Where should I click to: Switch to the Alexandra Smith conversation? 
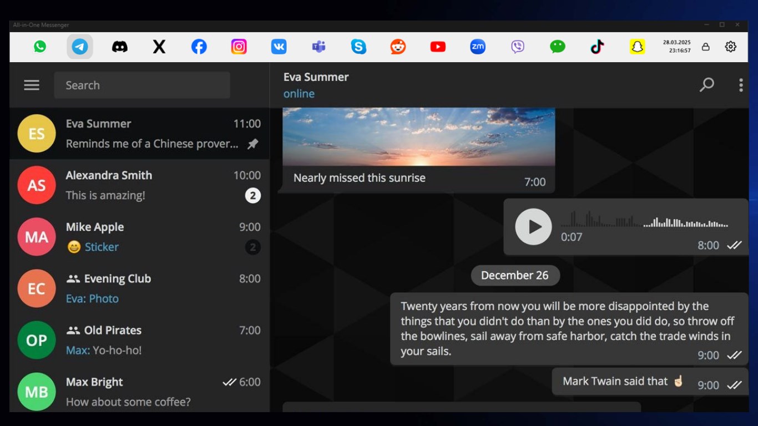pyautogui.click(x=139, y=185)
